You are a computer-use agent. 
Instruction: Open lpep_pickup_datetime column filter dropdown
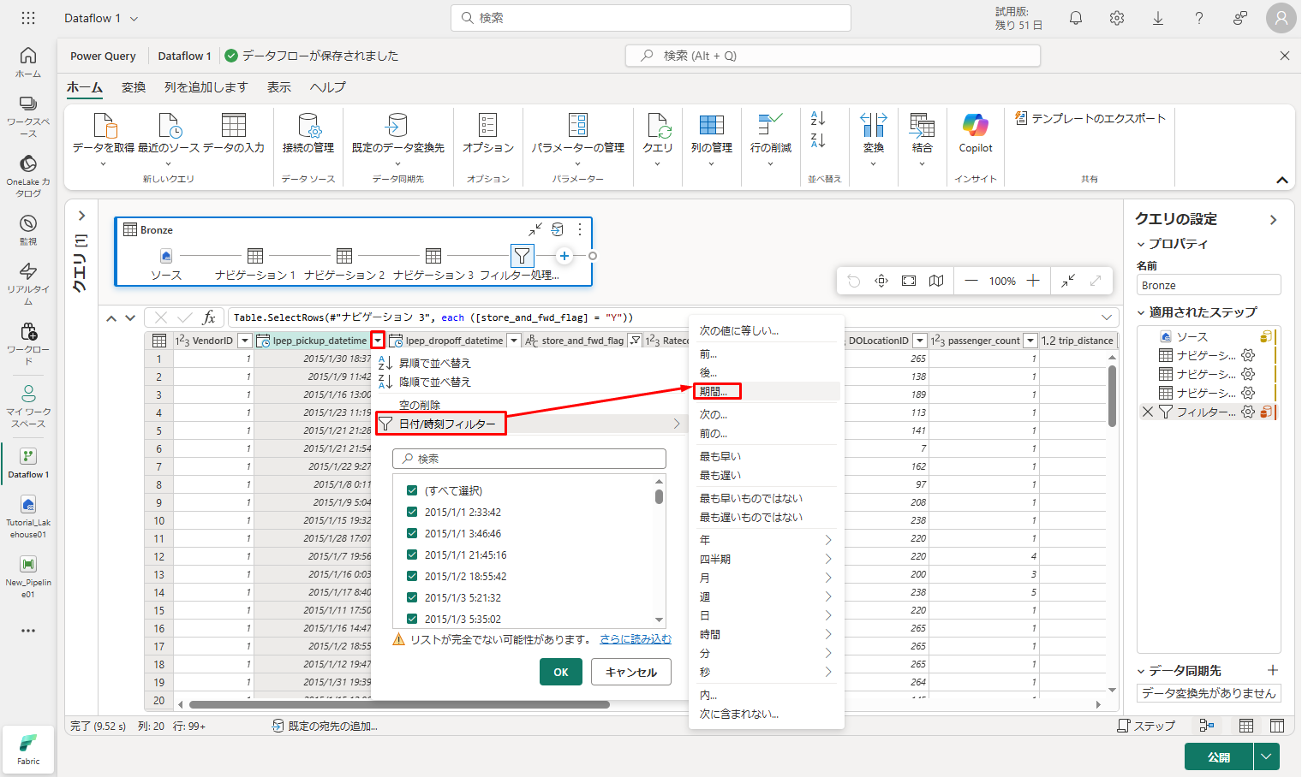tap(378, 341)
